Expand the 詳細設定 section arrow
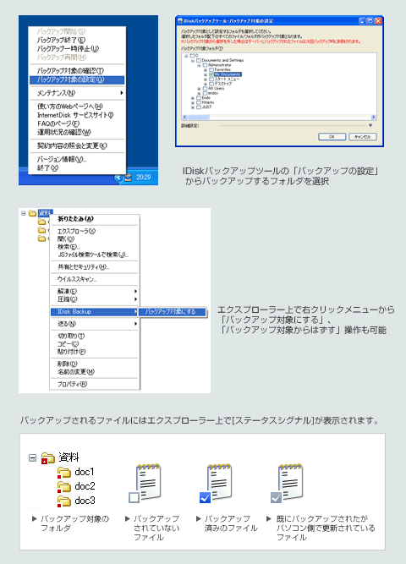This screenshot has height=564, width=406. click(x=370, y=125)
